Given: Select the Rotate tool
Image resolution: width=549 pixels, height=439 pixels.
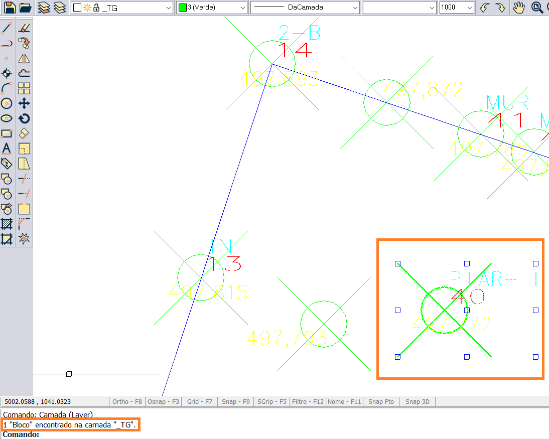Looking at the screenshot, I should coord(24,118).
